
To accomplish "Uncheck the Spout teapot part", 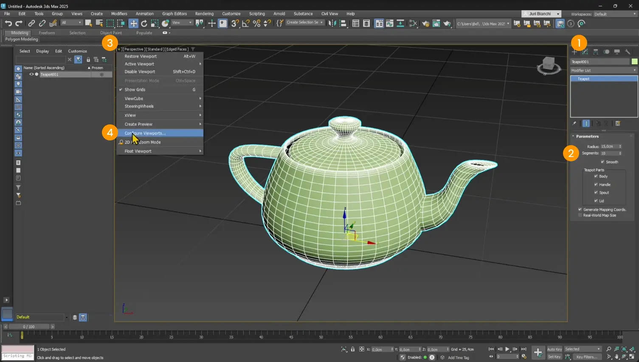I will (596, 192).
